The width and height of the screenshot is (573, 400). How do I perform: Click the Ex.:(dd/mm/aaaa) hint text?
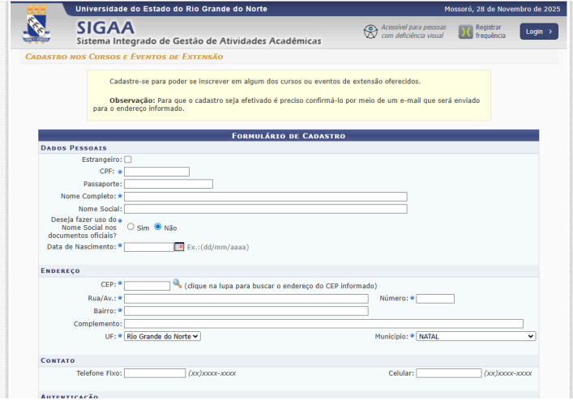[x=218, y=248]
